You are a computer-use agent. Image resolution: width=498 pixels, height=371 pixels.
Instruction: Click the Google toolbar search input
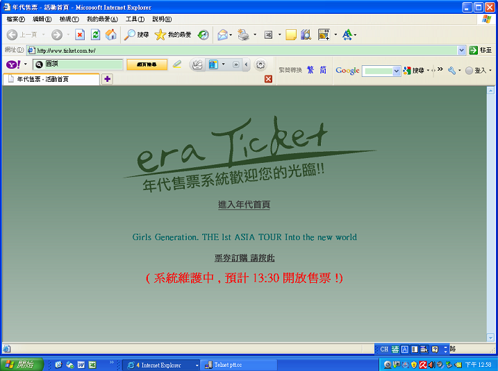click(x=378, y=71)
